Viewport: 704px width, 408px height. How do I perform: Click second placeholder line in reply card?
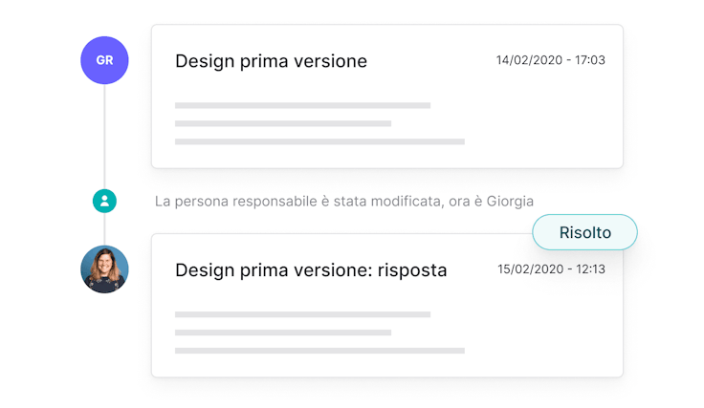[x=283, y=333]
